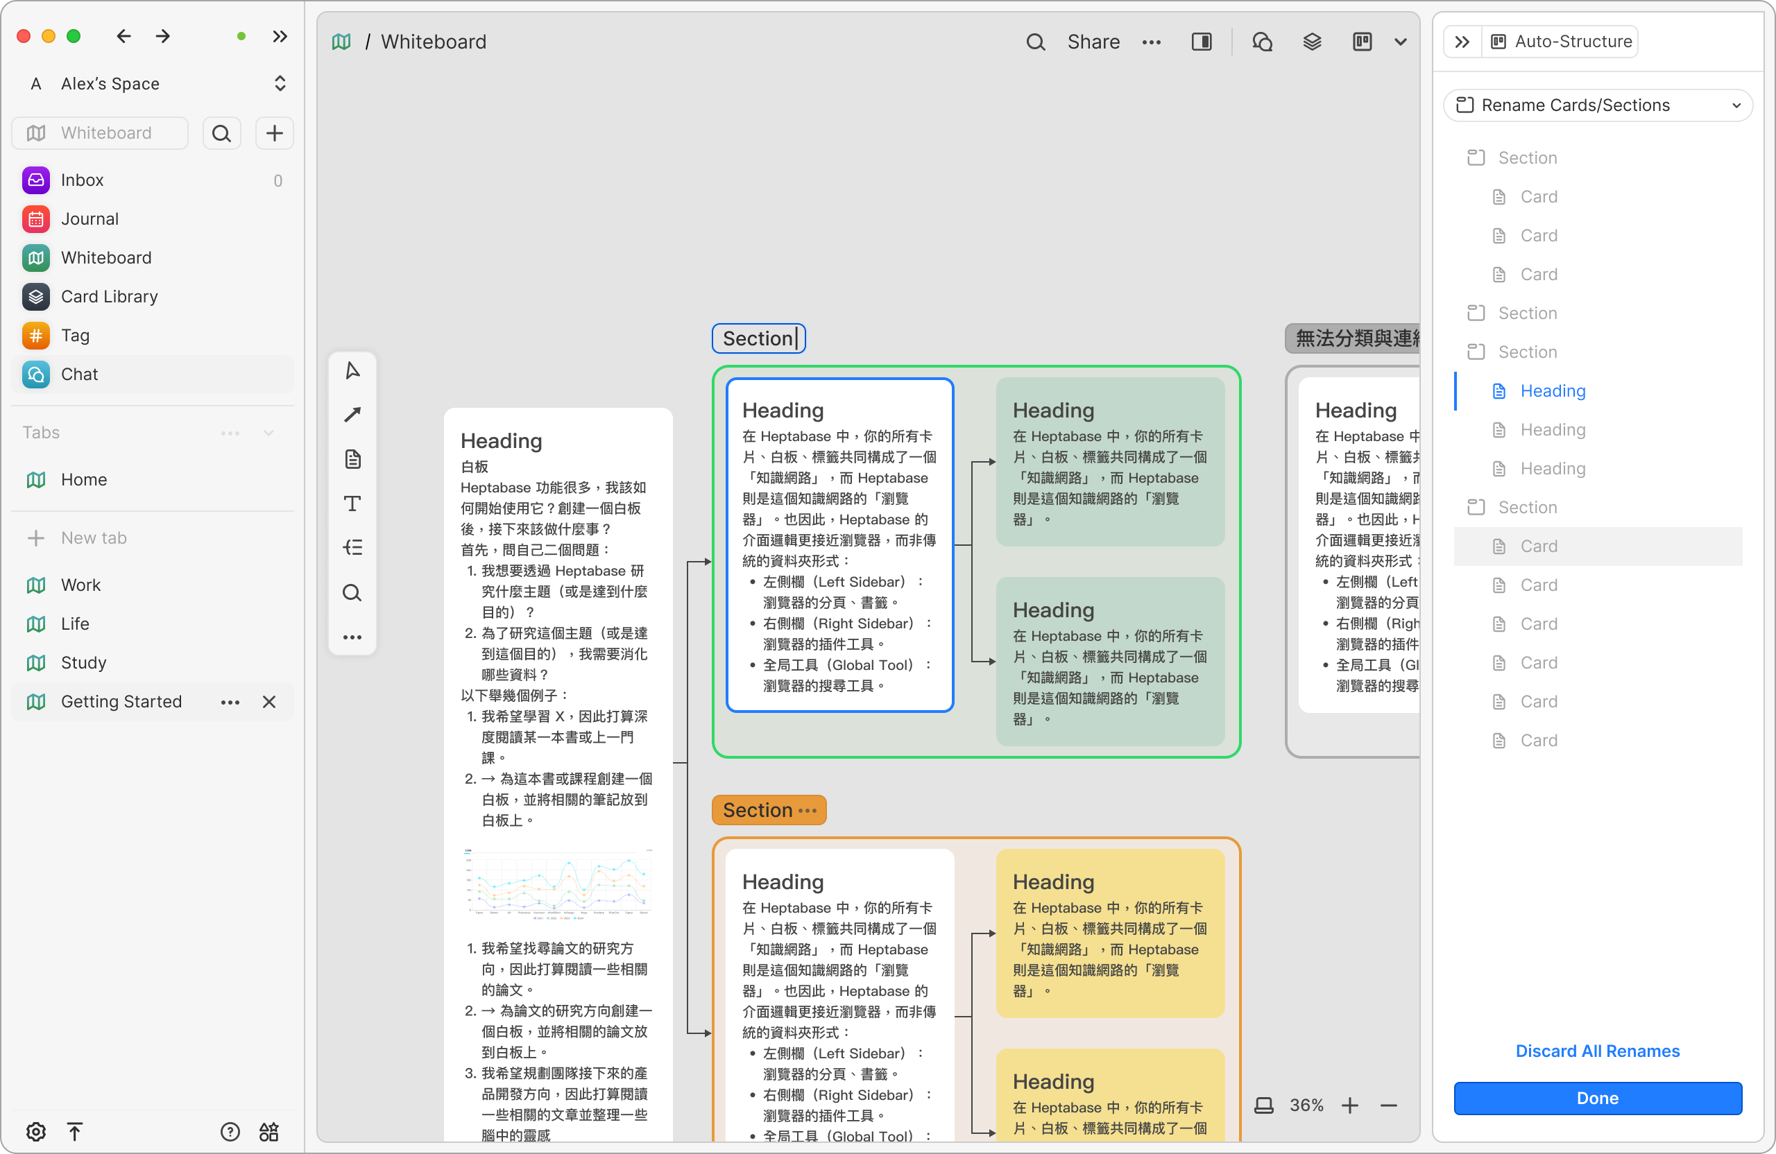This screenshot has height=1154, width=1776.
Task: Open the chat panel icon in header
Action: (1262, 42)
